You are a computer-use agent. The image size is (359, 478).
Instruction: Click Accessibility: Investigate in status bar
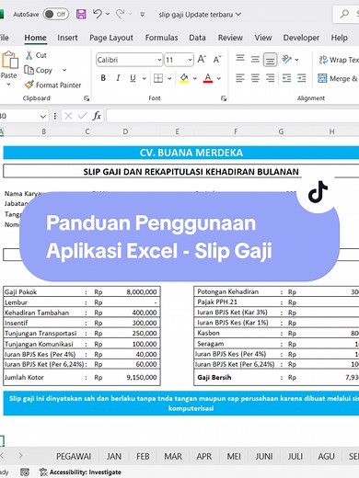click(80, 472)
